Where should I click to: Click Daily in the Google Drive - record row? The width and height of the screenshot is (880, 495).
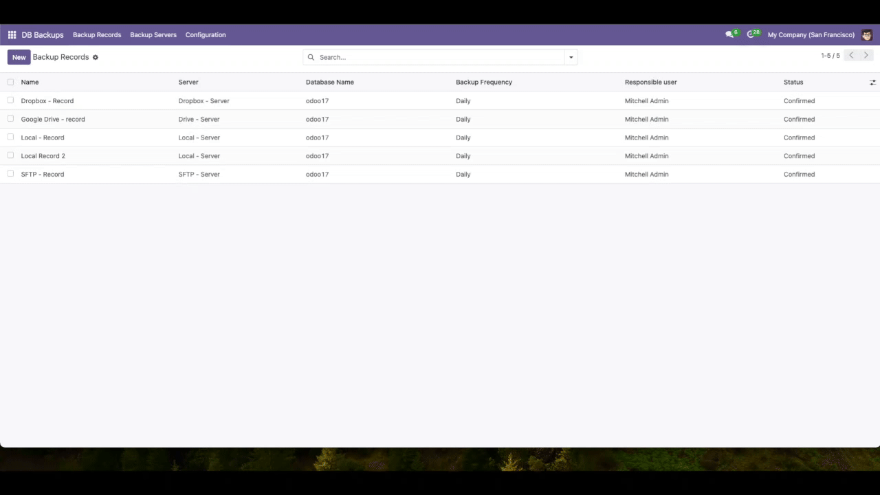[463, 120]
